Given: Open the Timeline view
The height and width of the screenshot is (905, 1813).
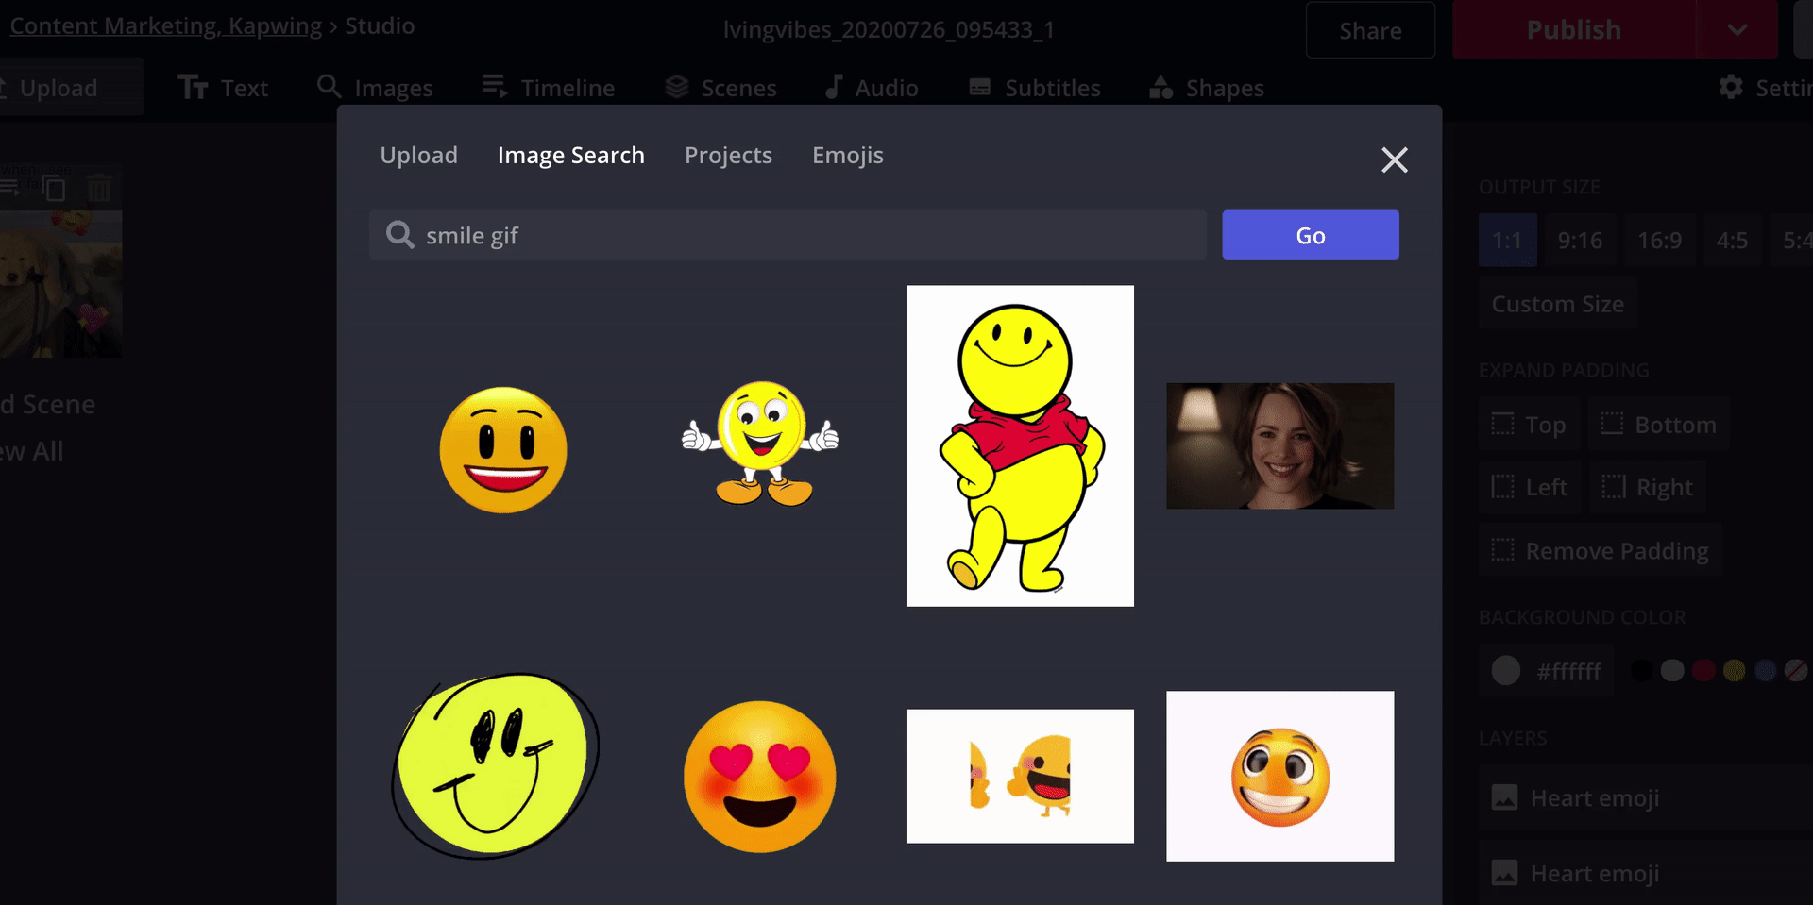Looking at the screenshot, I should click(x=549, y=88).
